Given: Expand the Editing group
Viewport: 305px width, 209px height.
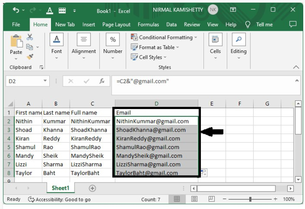Looking at the screenshot, I should coord(239,46).
